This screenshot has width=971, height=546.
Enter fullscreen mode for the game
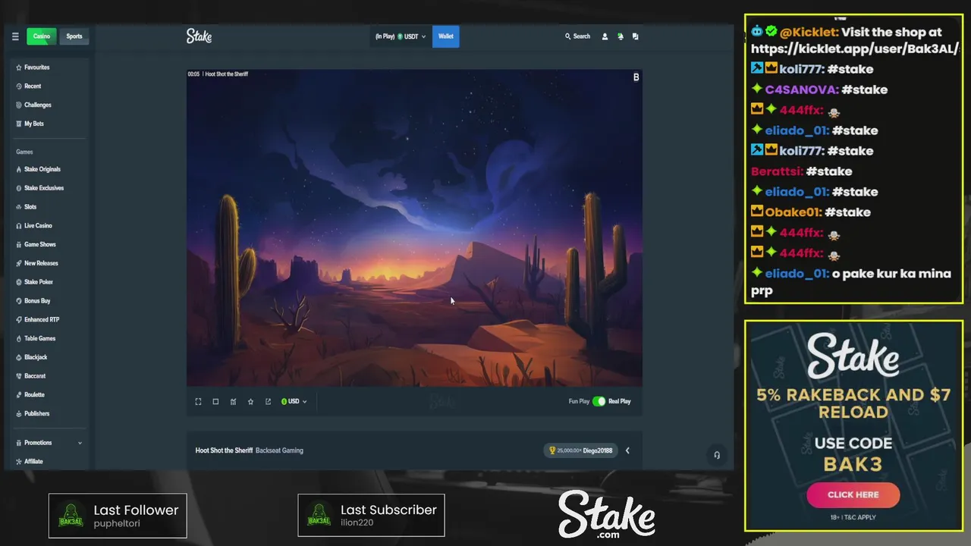(198, 402)
